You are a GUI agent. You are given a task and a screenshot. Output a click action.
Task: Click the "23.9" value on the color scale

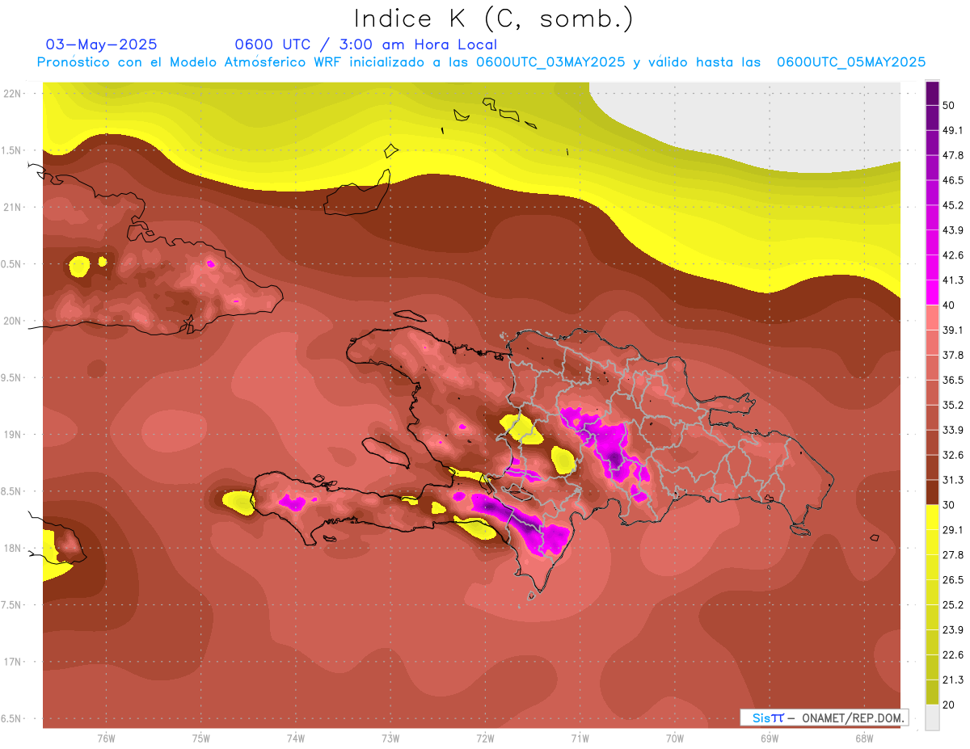point(954,630)
